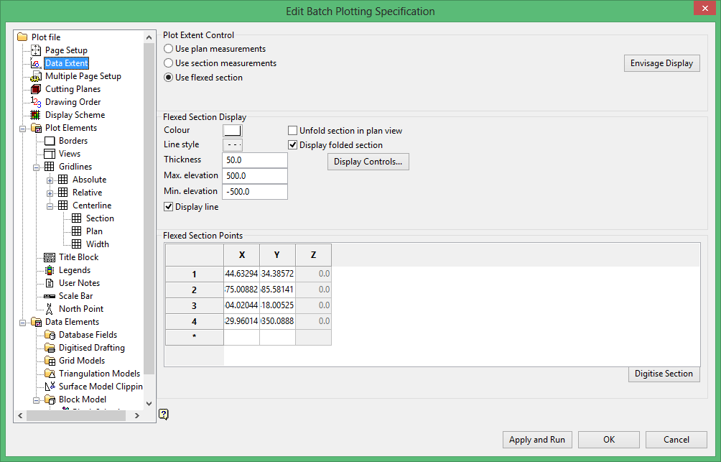Open Multiple Page Setup tree item
Viewport: 721px width, 462px height.
pos(83,76)
